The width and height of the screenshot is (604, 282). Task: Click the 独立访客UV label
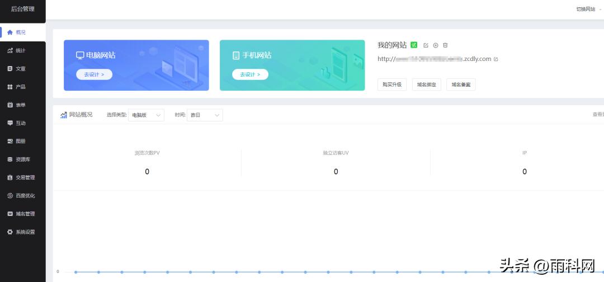[x=336, y=153]
